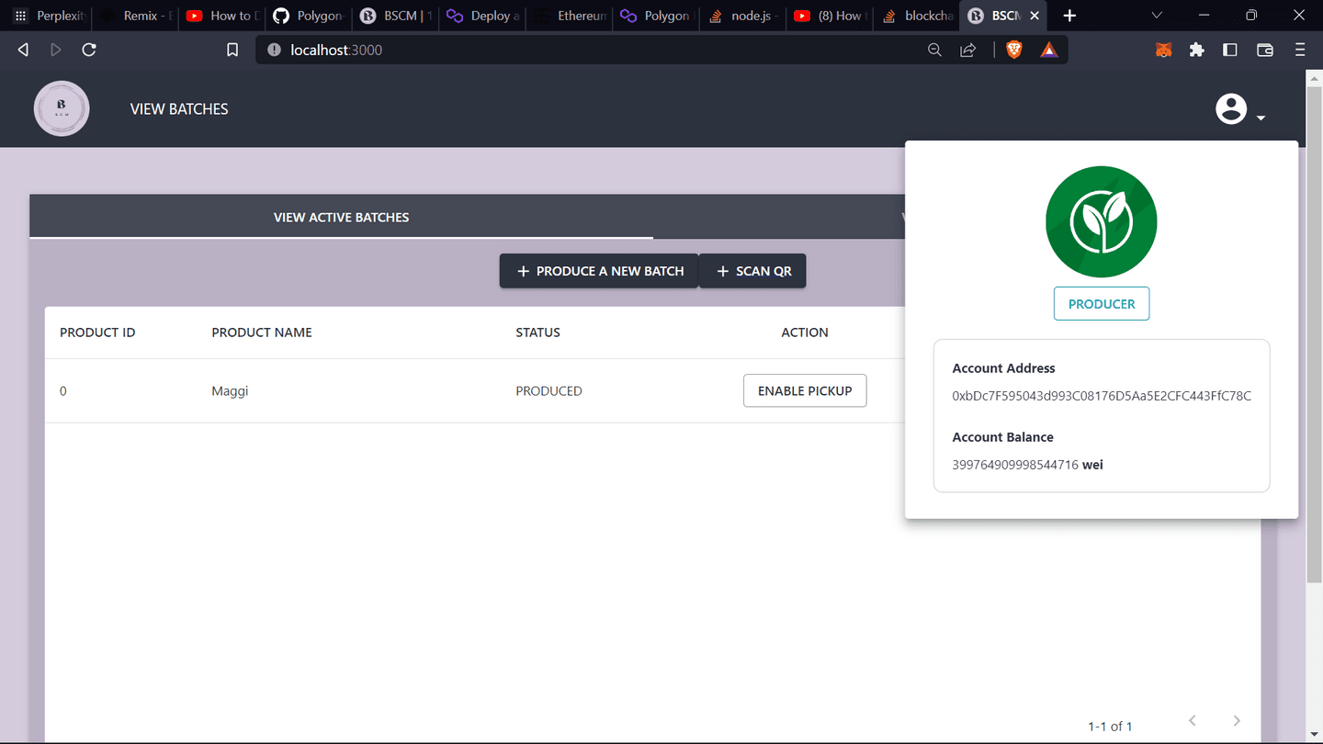Open the zoom magnifier icon in address bar
Viewport: 1323px width, 744px height.
tap(934, 50)
